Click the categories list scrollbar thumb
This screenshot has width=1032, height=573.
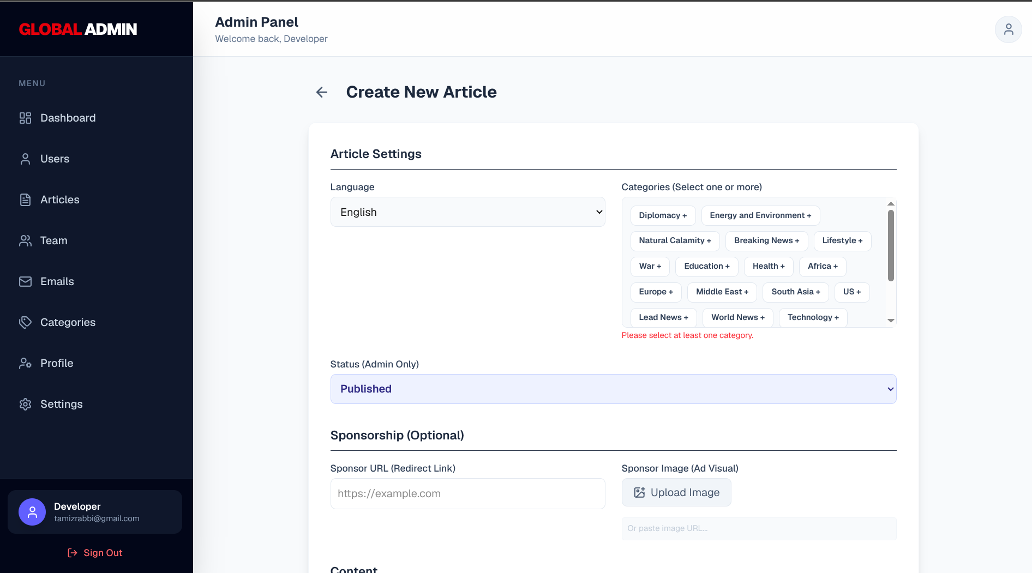891,245
